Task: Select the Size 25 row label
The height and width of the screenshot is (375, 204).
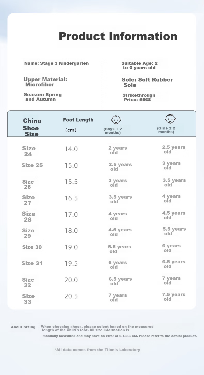Action: (32, 165)
